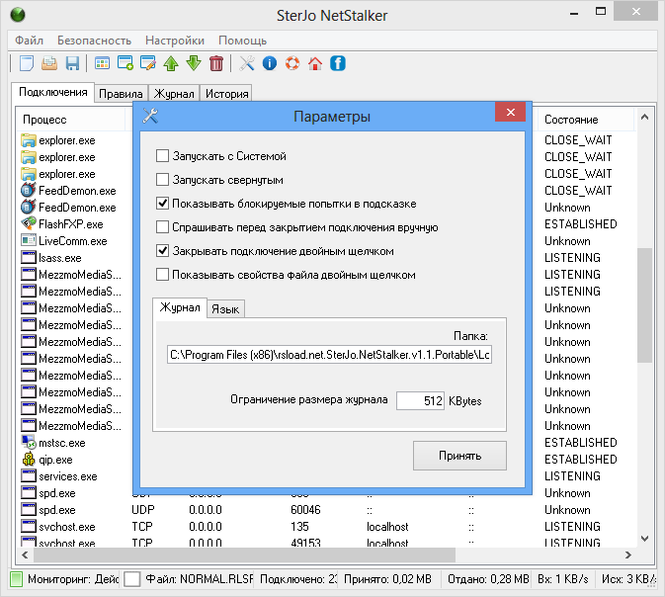The image size is (665, 597).
Task: Open the Язык tab in Параметры
Action: pos(225,309)
